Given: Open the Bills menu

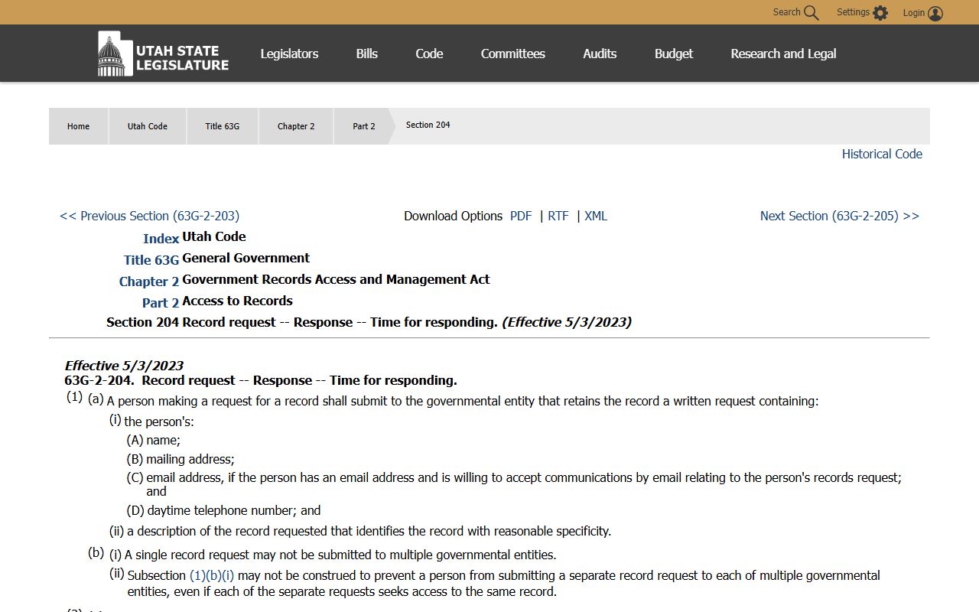Looking at the screenshot, I should click(367, 54).
